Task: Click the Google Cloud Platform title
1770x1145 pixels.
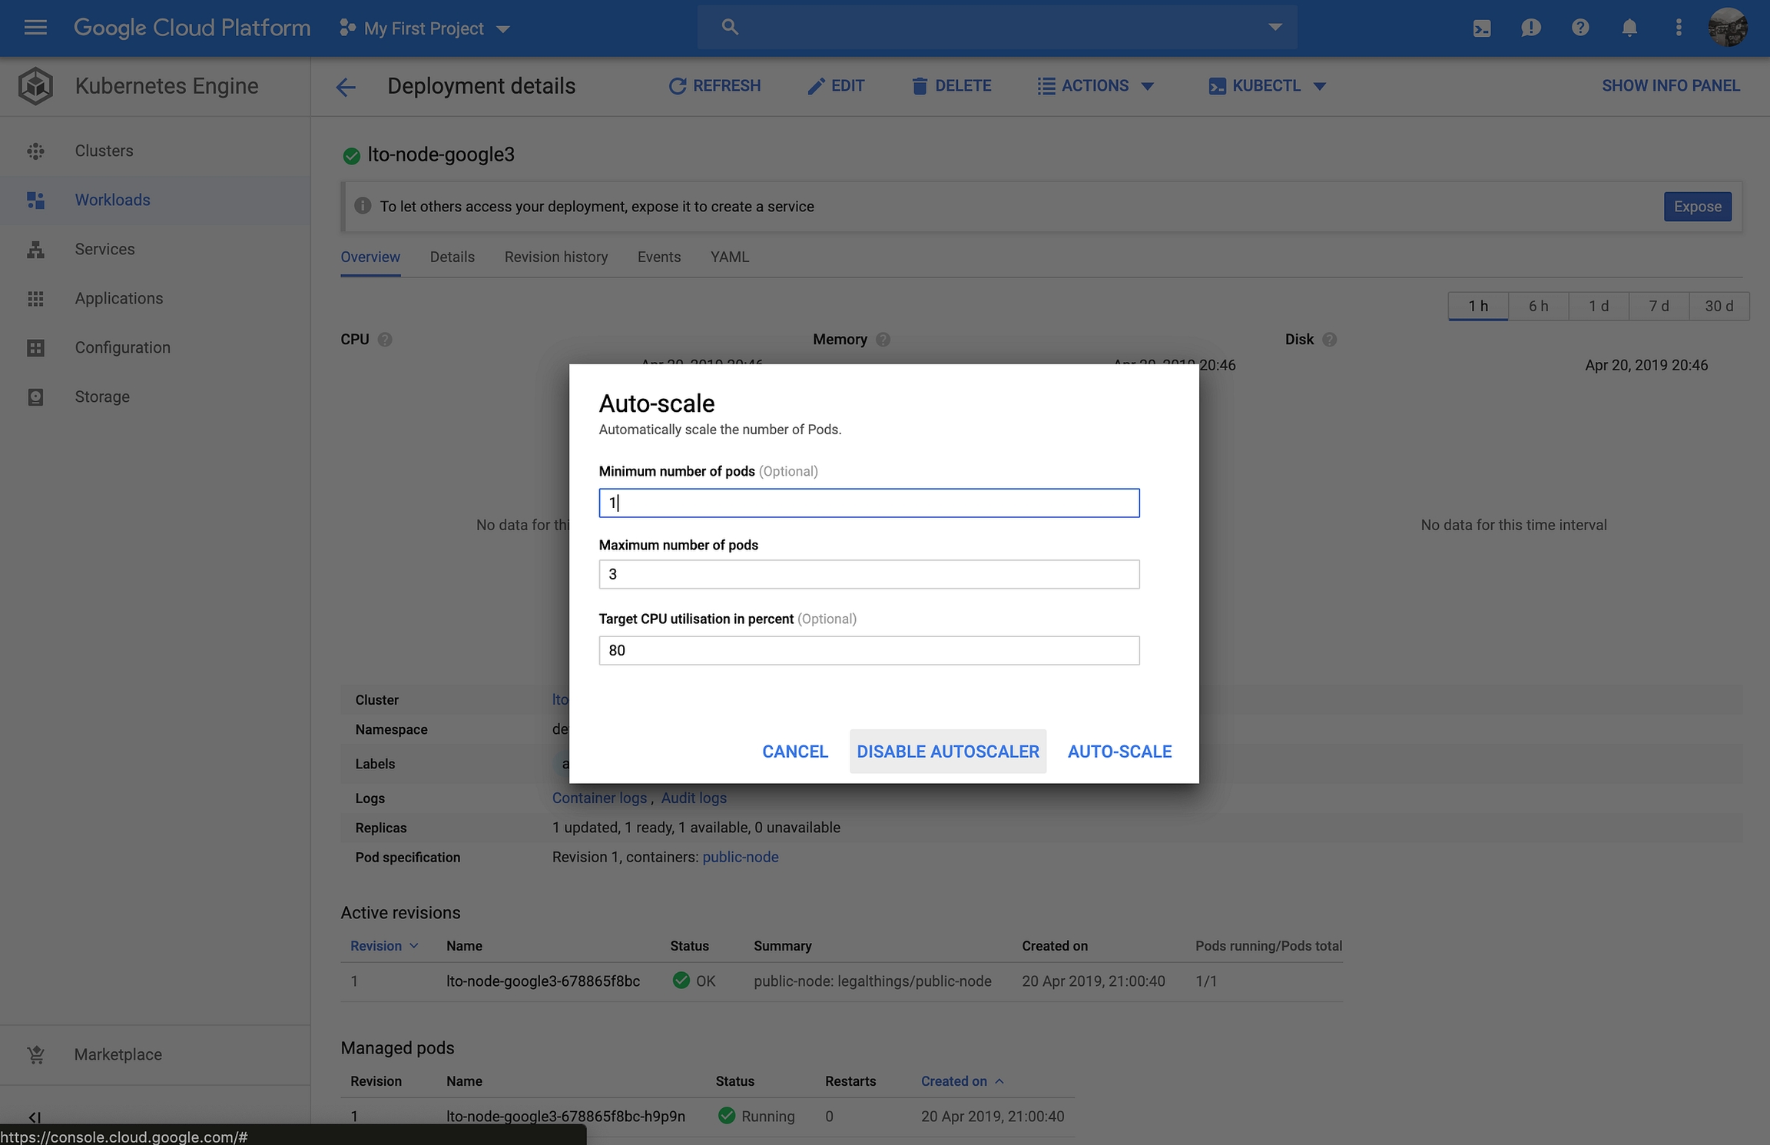Action: [192, 28]
